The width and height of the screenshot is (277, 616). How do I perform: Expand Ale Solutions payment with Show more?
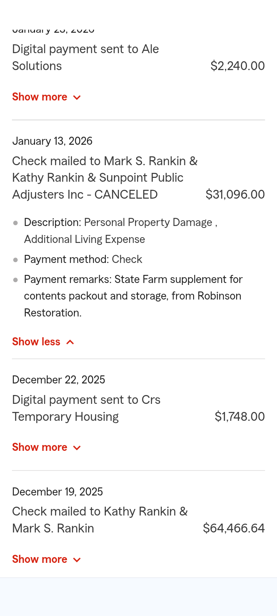[40, 97]
